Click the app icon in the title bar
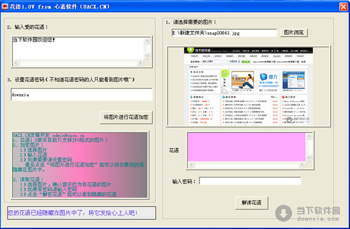 [x=5, y=6]
